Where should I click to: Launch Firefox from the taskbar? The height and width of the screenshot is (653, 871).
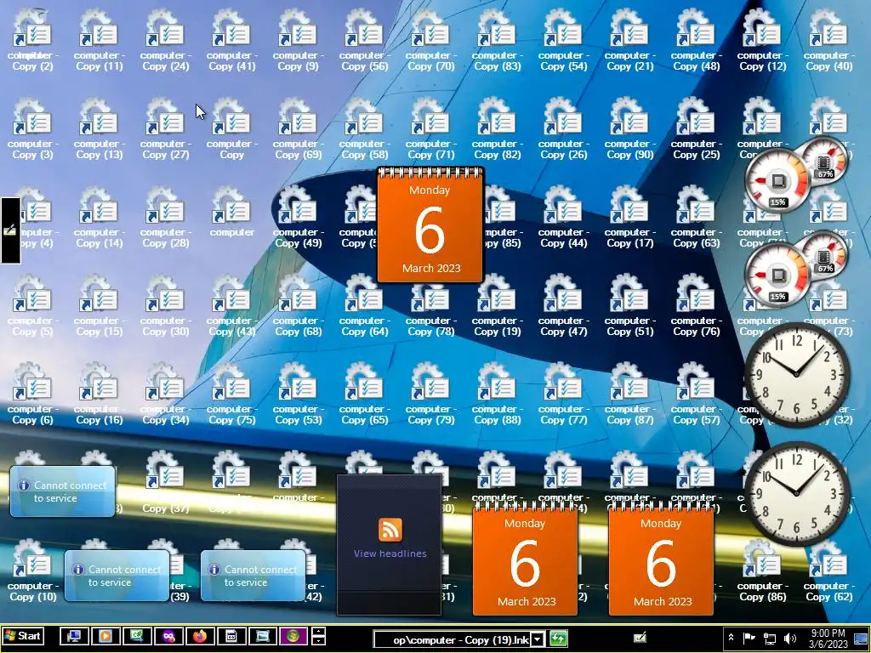pyautogui.click(x=200, y=636)
